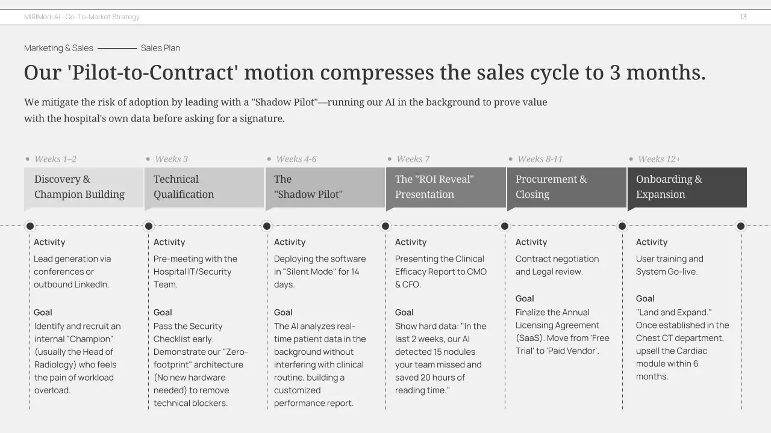771x433 pixels.
Task: Click page number 13 in the header
Action: point(743,17)
